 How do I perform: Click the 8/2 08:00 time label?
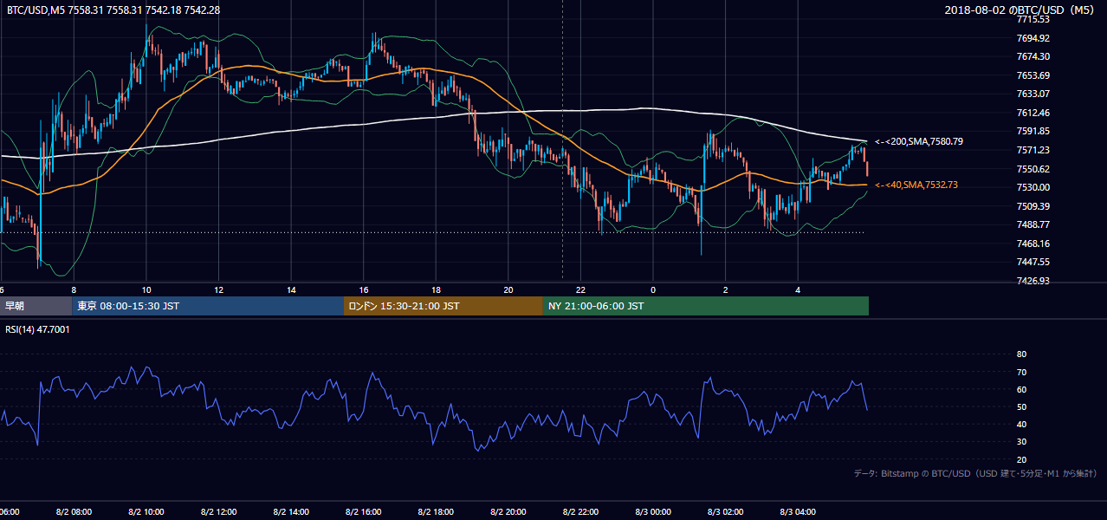(74, 512)
